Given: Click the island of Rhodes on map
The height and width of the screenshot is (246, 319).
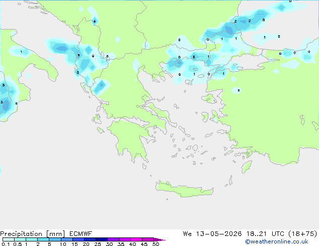Looking at the screenshot, I should click(247, 167).
